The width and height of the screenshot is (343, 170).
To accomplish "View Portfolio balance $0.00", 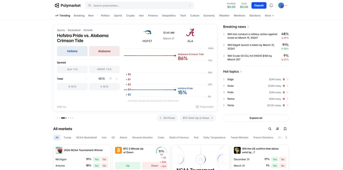I will point(231,5).
